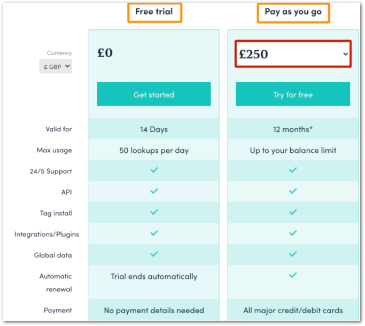Click the £0 price in Free trial
Viewport: 365px width, 326px height.
click(105, 53)
